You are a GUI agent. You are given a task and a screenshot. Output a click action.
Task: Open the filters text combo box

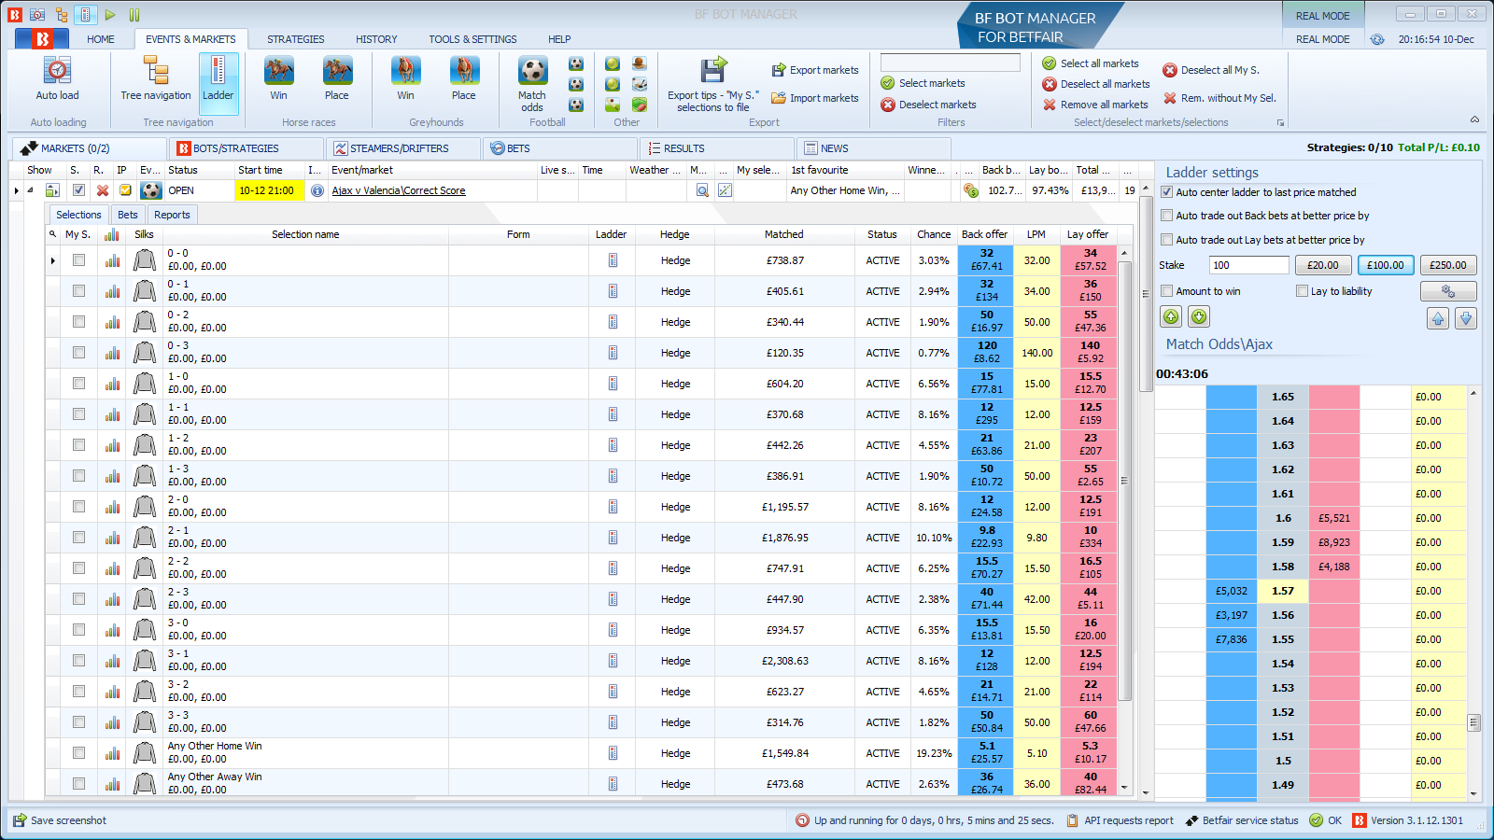(951, 63)
